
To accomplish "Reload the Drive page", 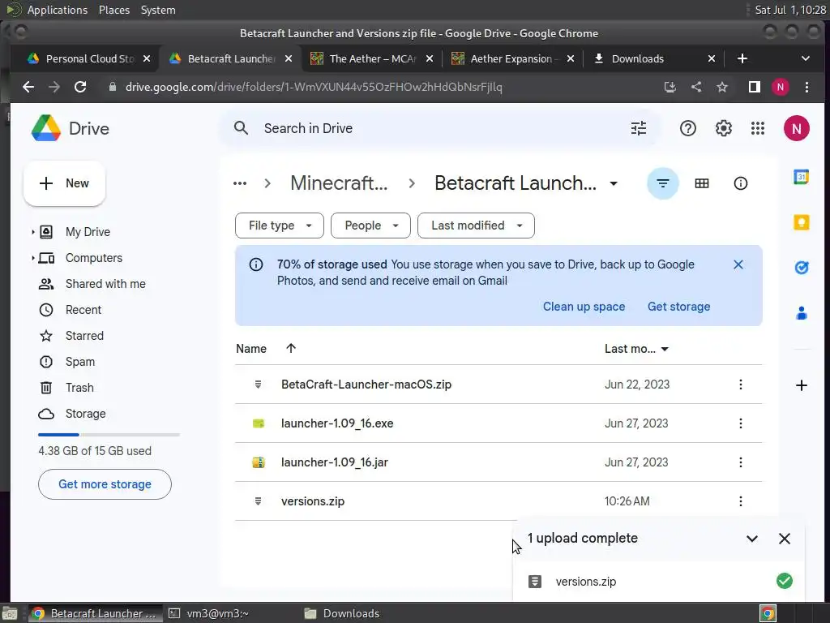I will [x=80, y=87].
